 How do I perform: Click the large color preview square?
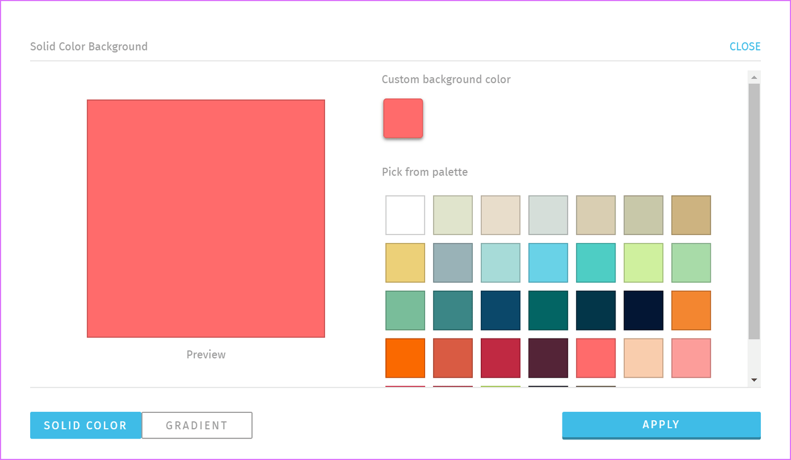206,219
